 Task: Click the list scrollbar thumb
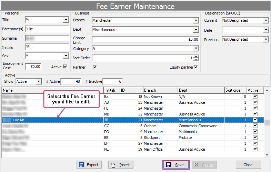[x=267, y=123]
